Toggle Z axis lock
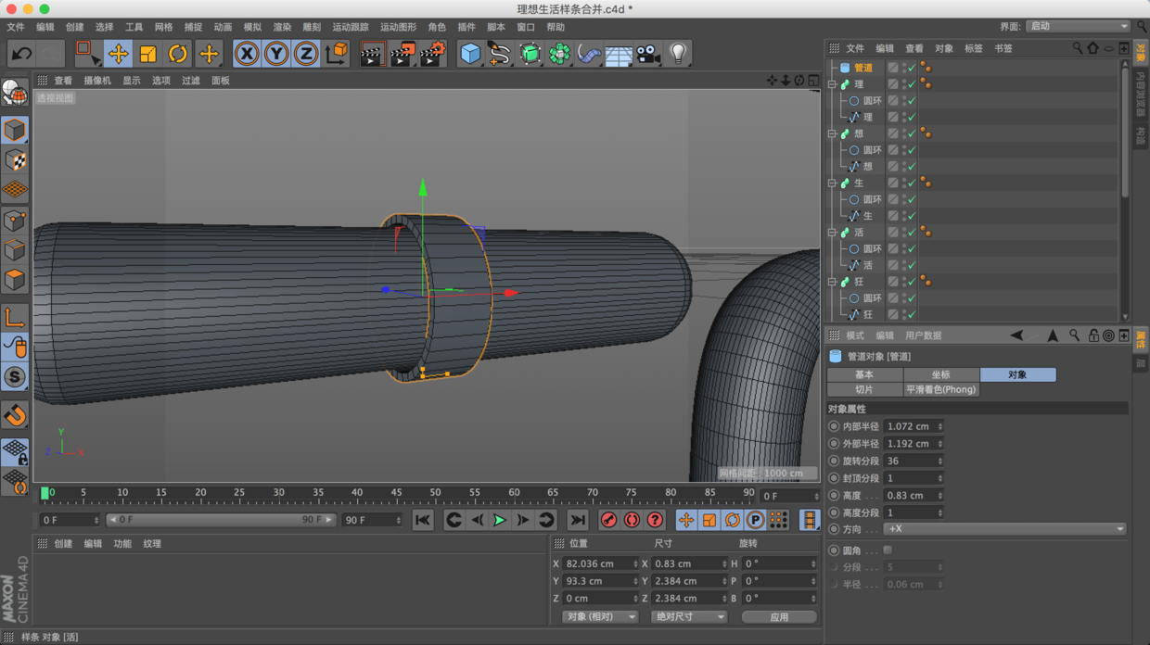1150x645 pixels. (x=306, y=54)
